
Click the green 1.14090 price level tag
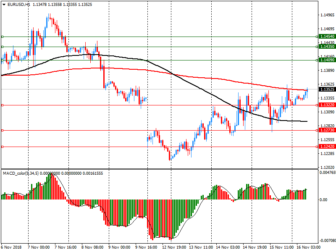click(x=326, y=60)
